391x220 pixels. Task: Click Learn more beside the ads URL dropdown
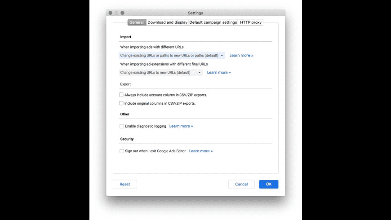[x=241, y=56]
